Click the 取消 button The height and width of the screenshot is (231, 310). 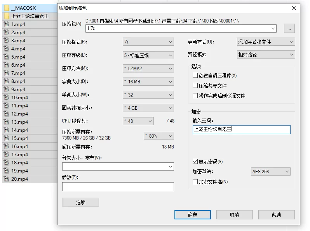(x=235, y=215)
